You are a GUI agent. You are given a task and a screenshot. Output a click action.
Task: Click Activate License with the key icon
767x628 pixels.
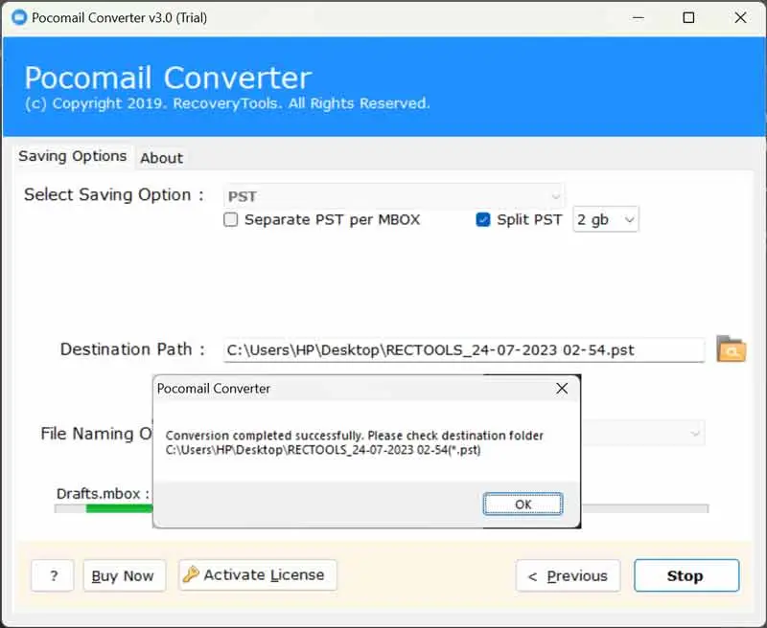pos(257,575)
